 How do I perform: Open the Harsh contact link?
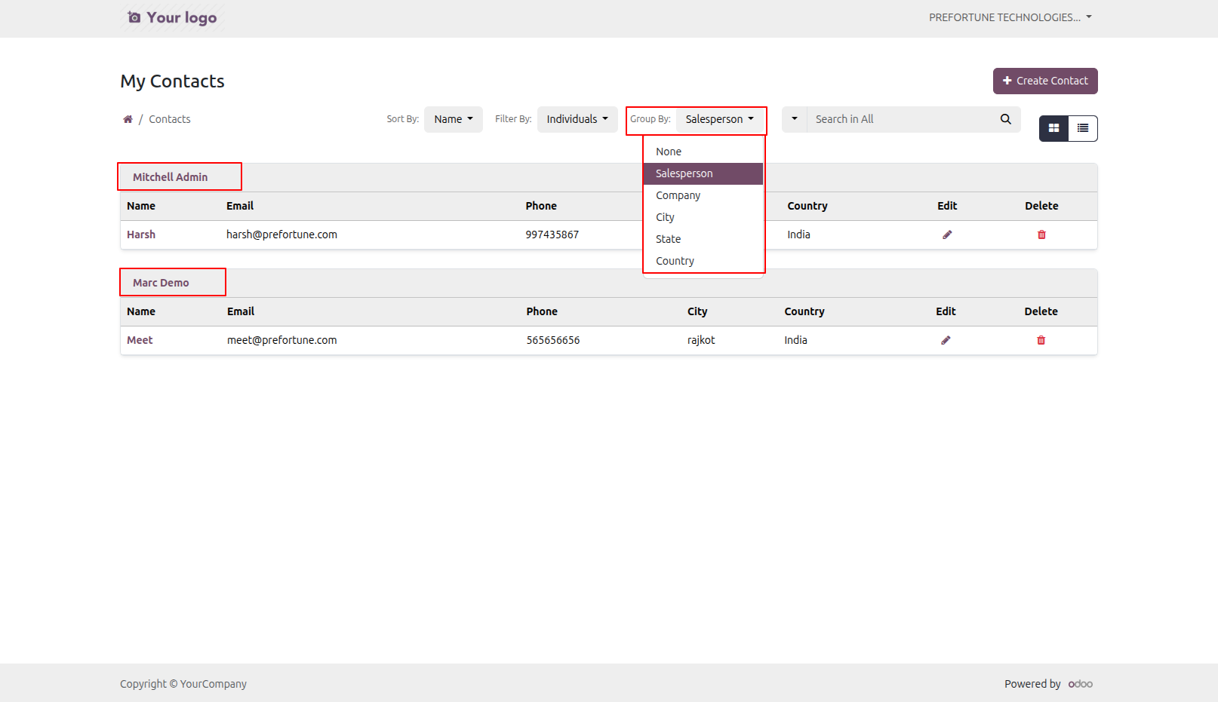[x=141, y=235]
